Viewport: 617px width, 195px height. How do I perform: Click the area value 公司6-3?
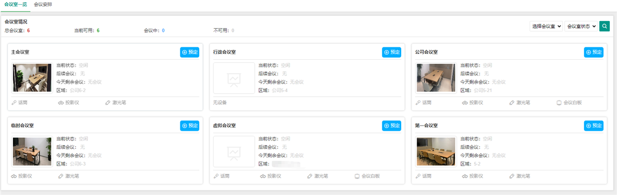click(x=78, y=164)
